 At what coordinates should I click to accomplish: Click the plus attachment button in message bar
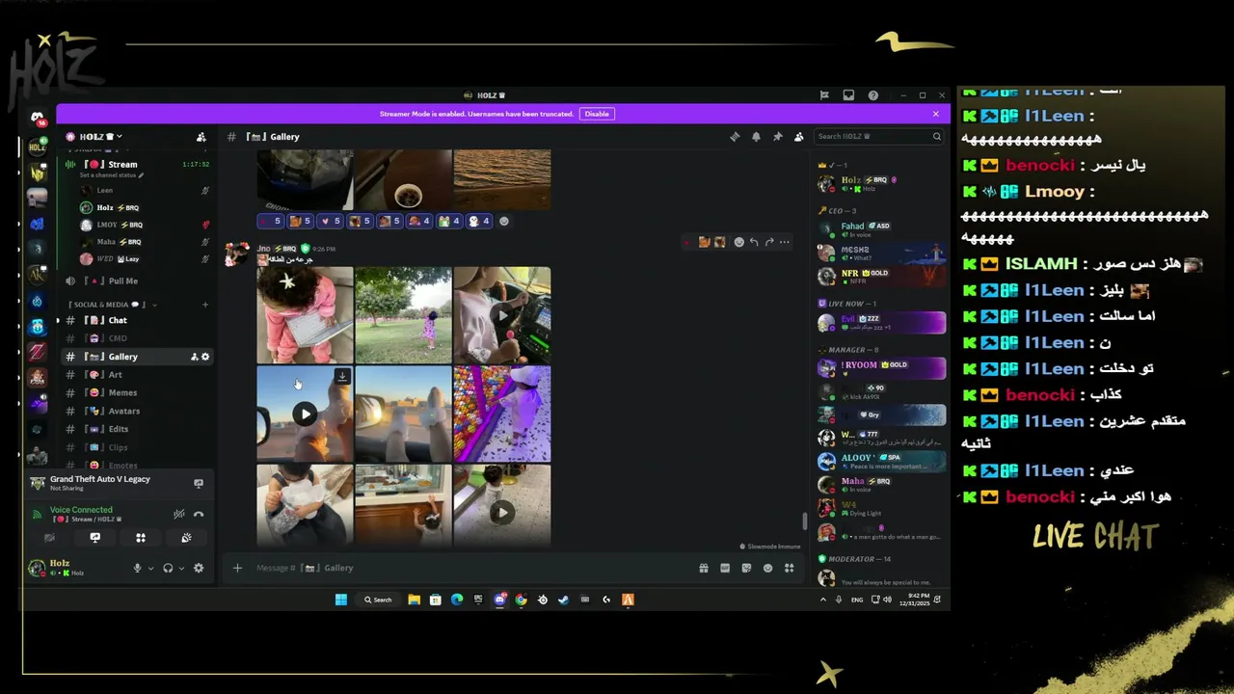pos(237,568)
